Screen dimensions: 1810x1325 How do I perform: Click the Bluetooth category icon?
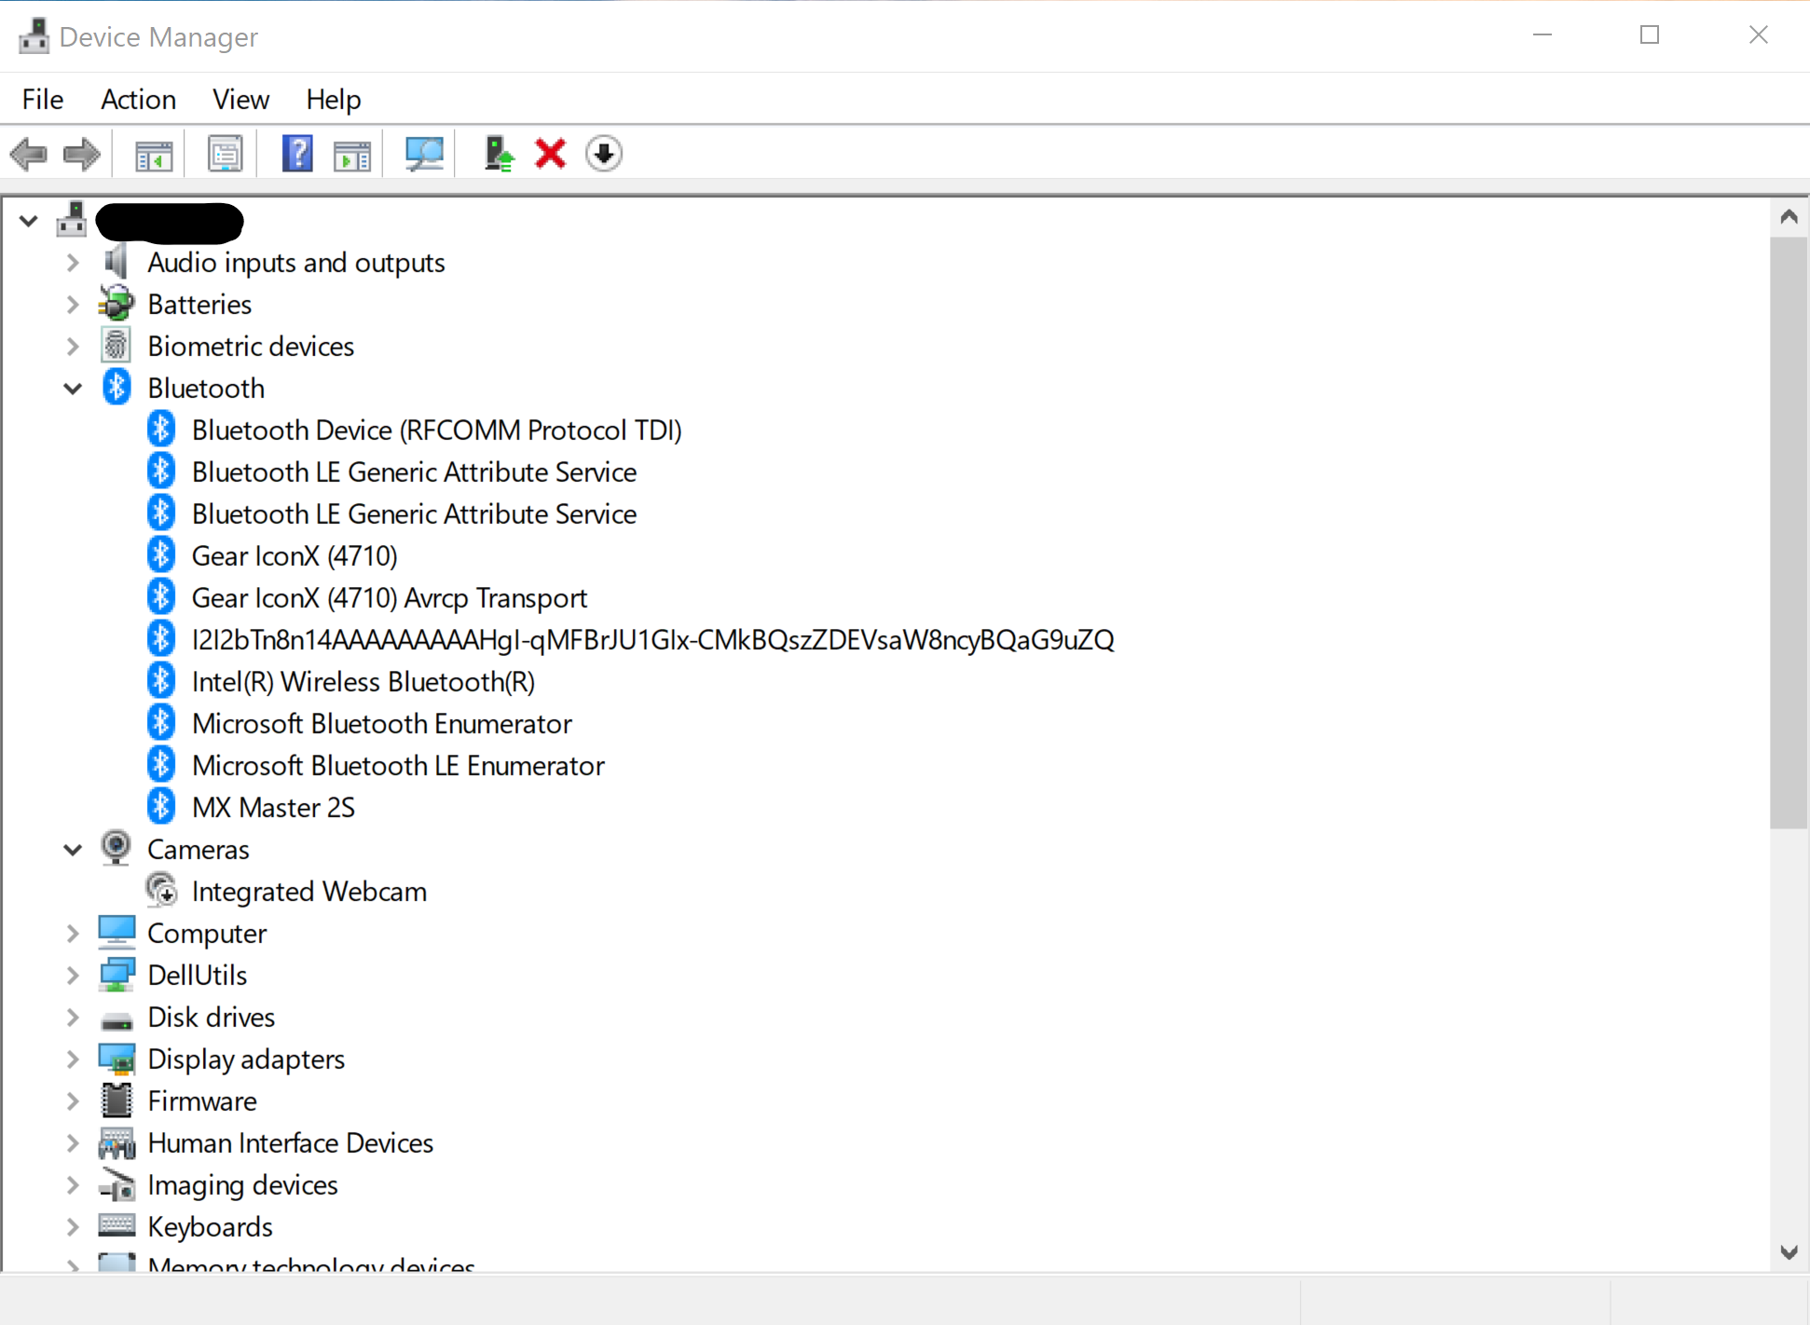117,388
